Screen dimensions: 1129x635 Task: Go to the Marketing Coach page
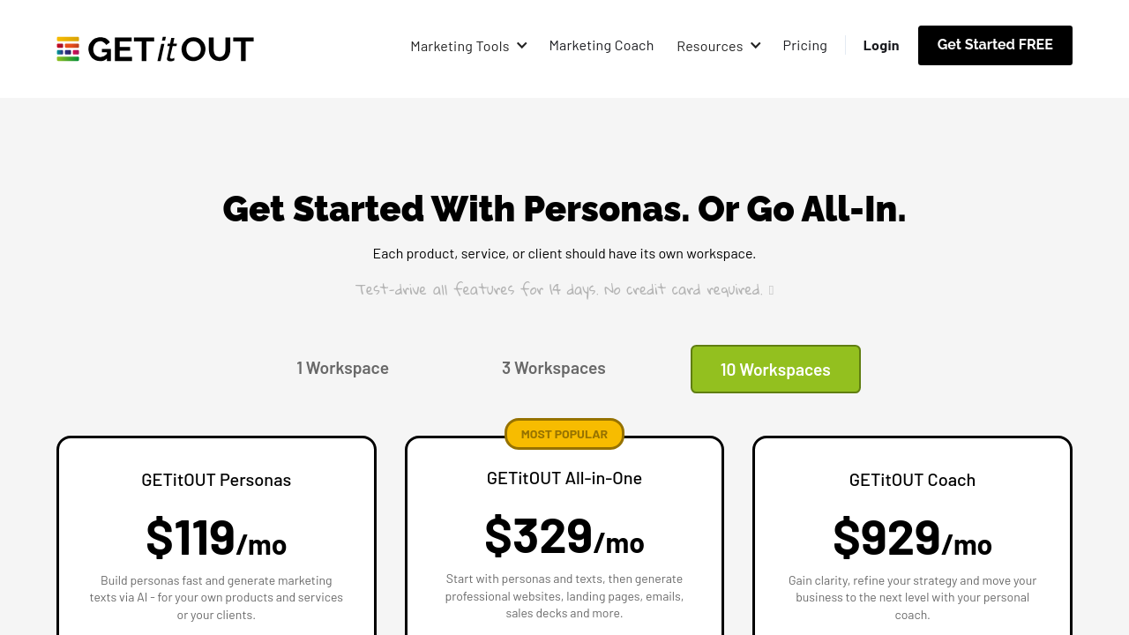click(x=602, y=46)
